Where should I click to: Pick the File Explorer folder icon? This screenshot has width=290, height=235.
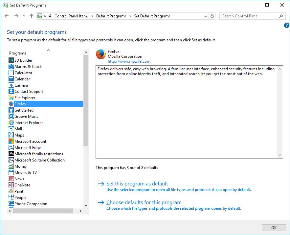(x=11, y=97)
